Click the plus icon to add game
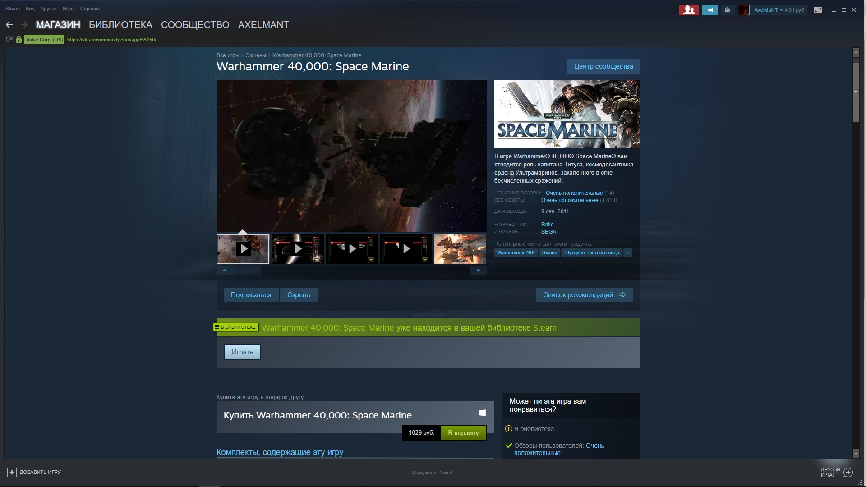 pos(12,472)
